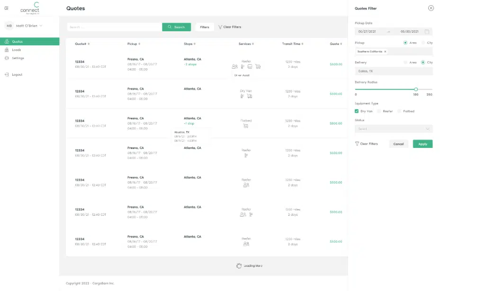Open the Pickup Date calendar icon
The width and height of the screenshot is (485, 291).
(x=427, y=32)
